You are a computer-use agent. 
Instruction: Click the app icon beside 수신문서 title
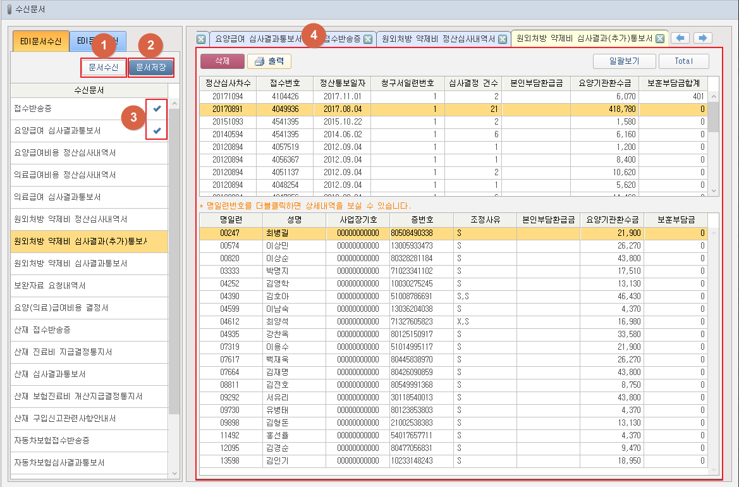tap(8, 9)
